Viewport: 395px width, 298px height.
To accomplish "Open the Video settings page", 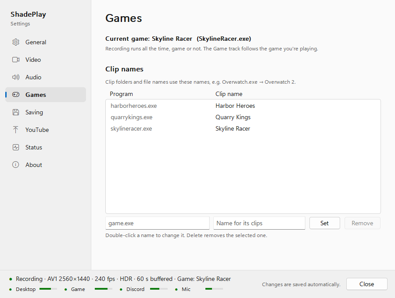I will (46, 60).
